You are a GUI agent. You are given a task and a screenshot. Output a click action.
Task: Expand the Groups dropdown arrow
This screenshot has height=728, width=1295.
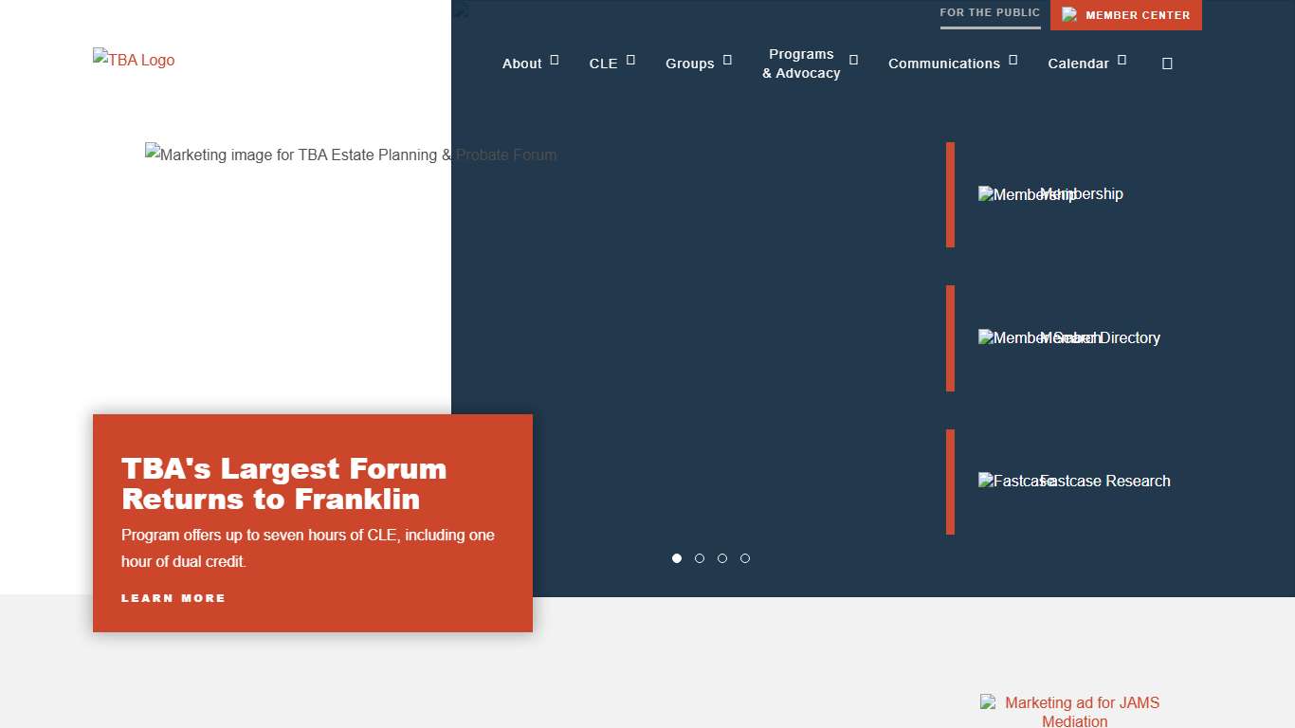[x=727, y=61]
